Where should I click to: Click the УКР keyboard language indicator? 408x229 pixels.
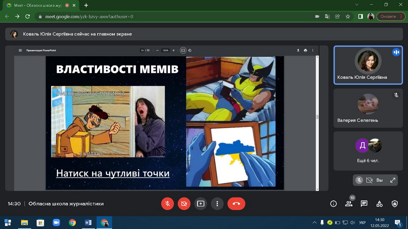point(362,223)
